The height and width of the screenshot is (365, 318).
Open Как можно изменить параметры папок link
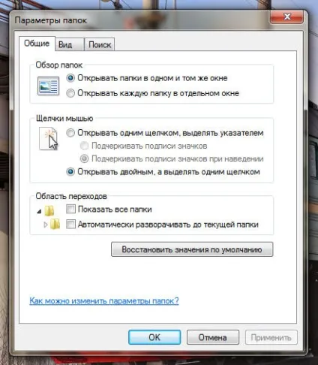(104, 300)
